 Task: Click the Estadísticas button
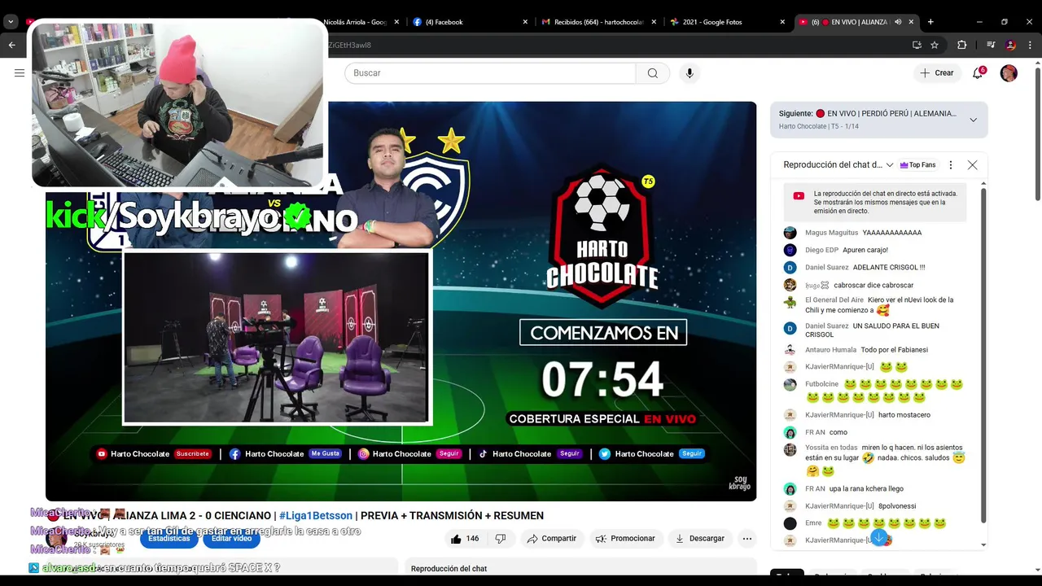point(169,538)
